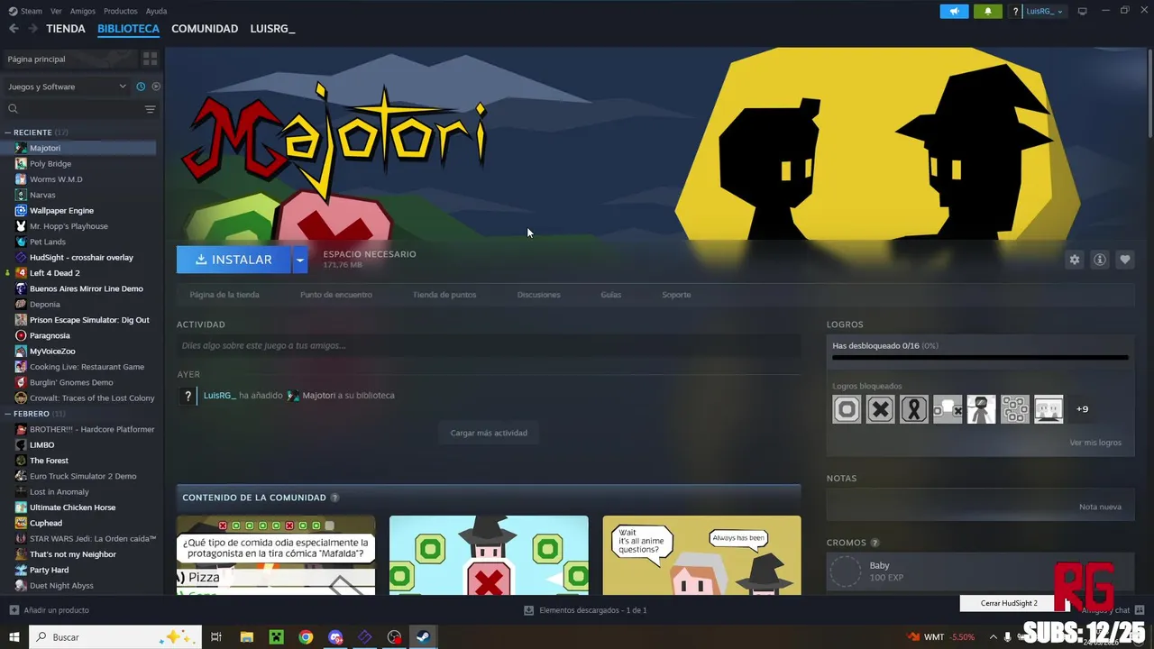Open the Amigos menu

(x=83, y=11)
